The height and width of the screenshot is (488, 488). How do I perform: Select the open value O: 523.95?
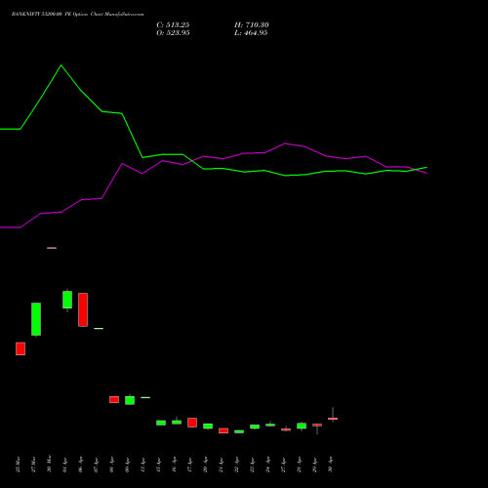173,33
